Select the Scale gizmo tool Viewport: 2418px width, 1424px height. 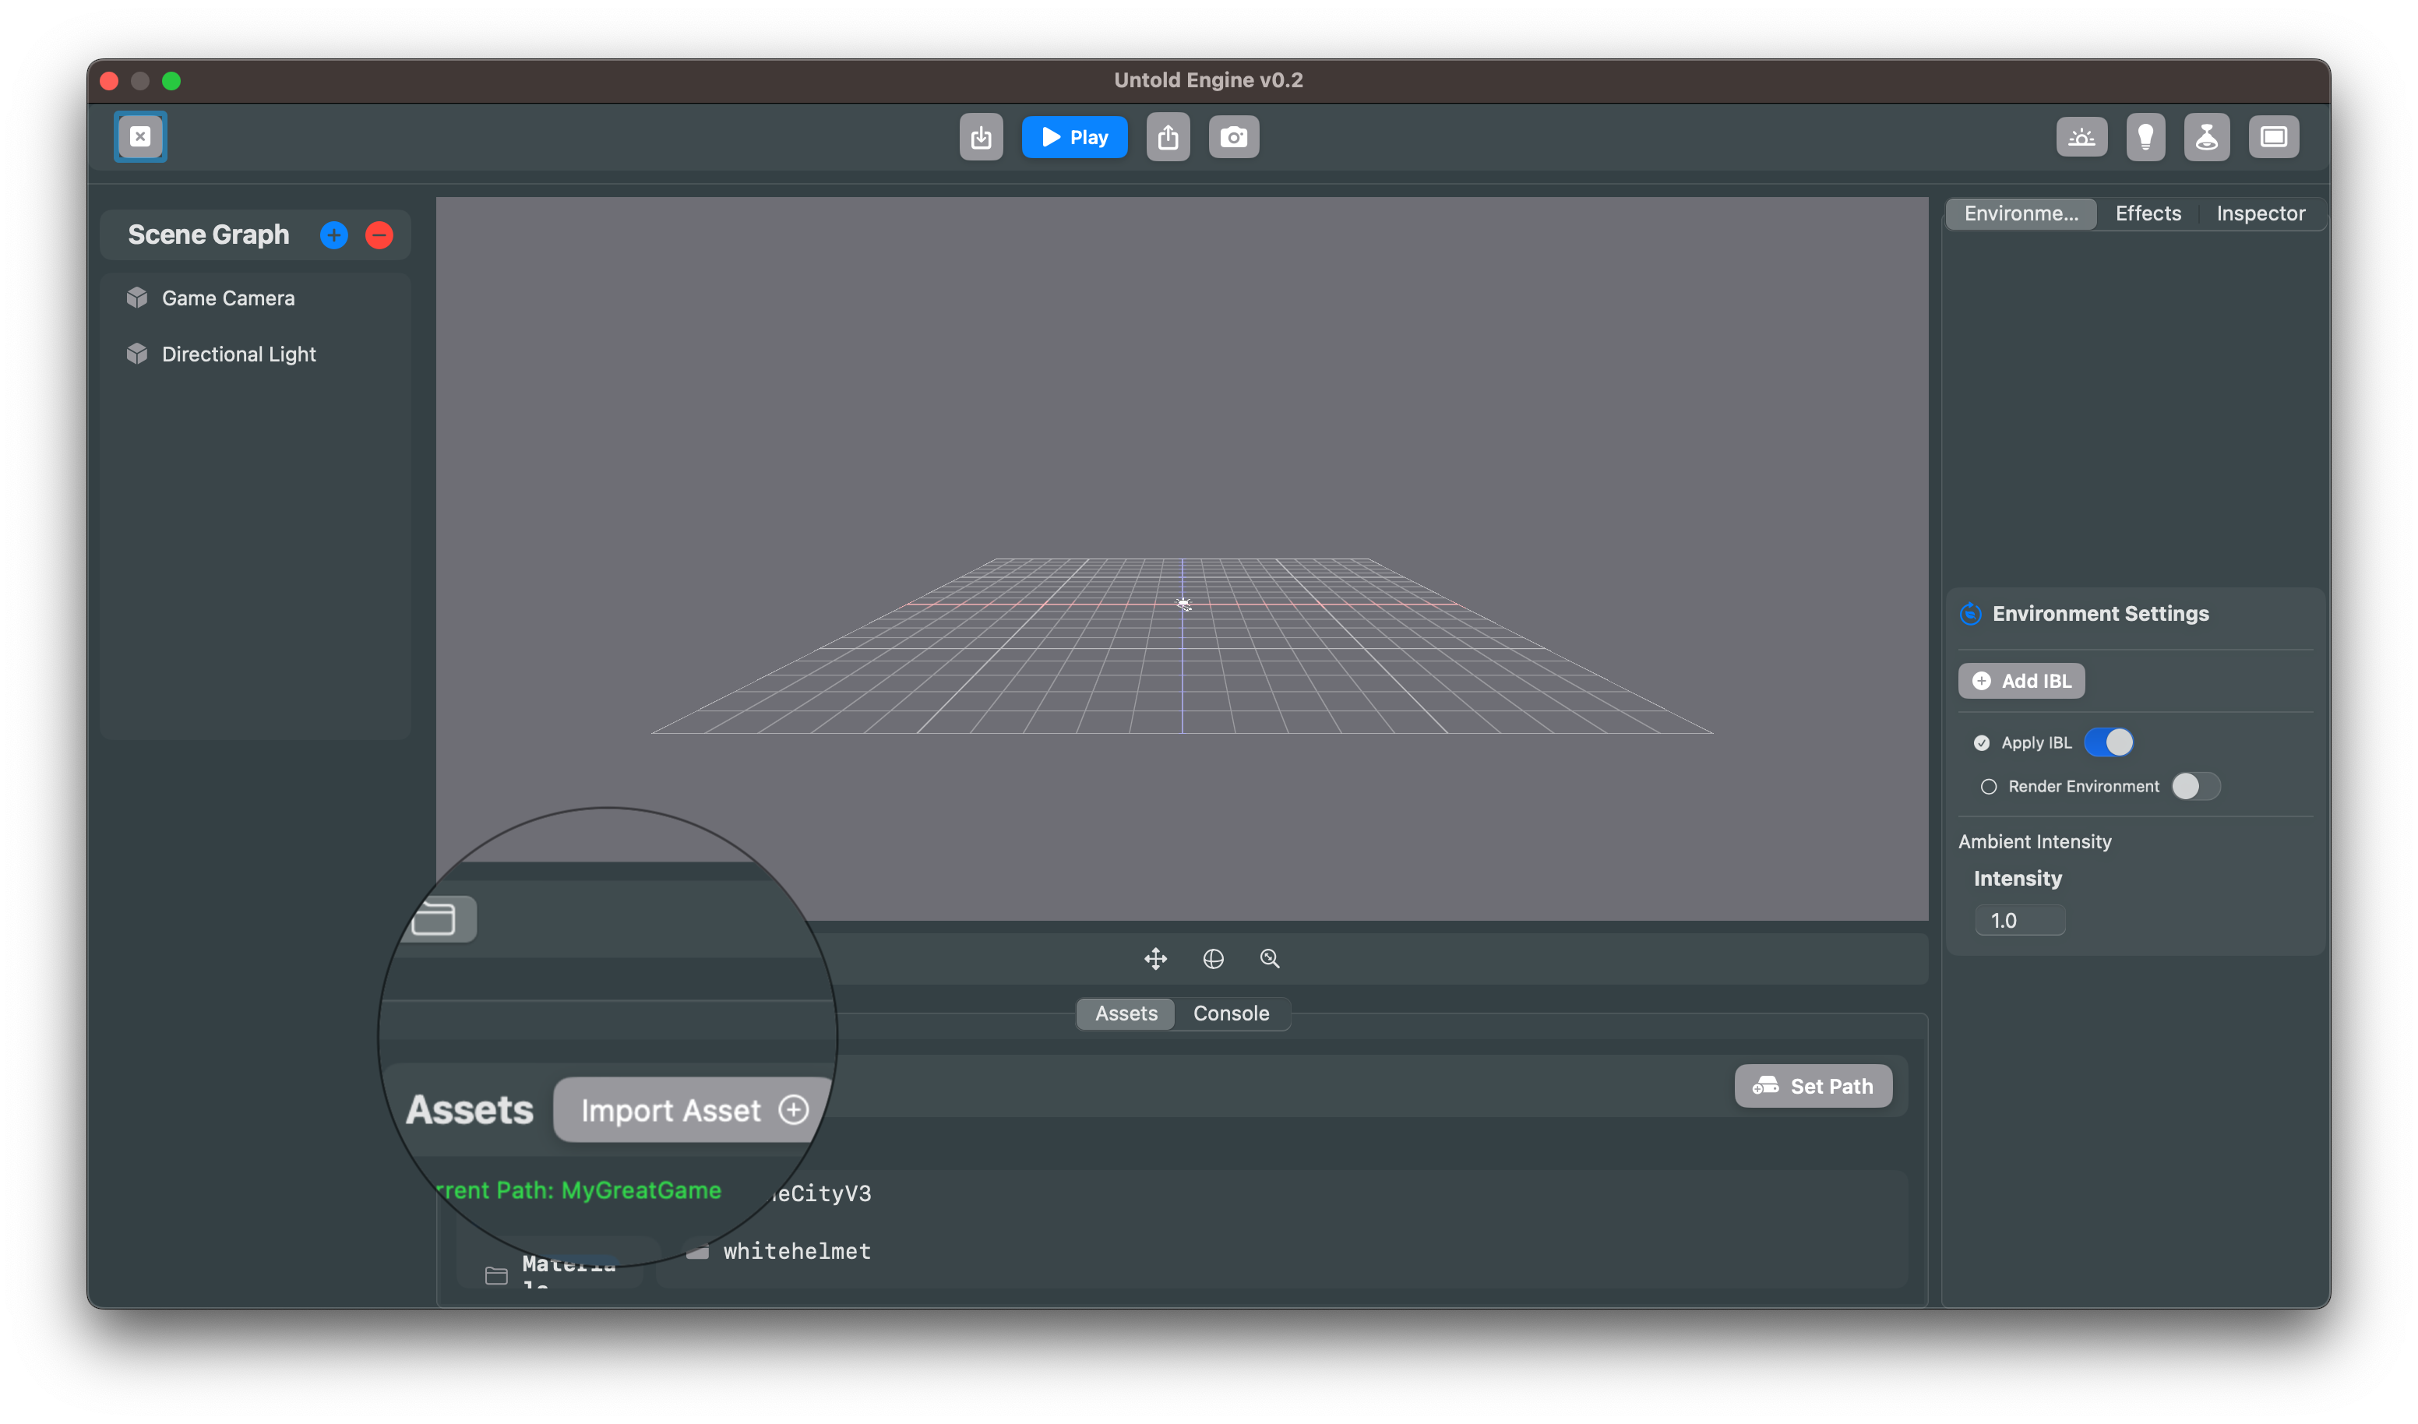pos(1270,957)
